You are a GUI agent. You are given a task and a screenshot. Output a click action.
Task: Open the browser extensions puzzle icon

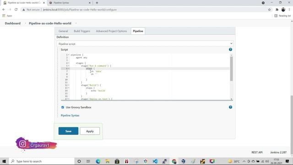pyautogui.click(x=277, y=10)
